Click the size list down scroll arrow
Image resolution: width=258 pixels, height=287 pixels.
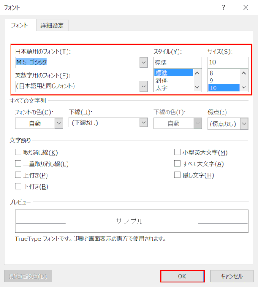[x=244, y=87]
